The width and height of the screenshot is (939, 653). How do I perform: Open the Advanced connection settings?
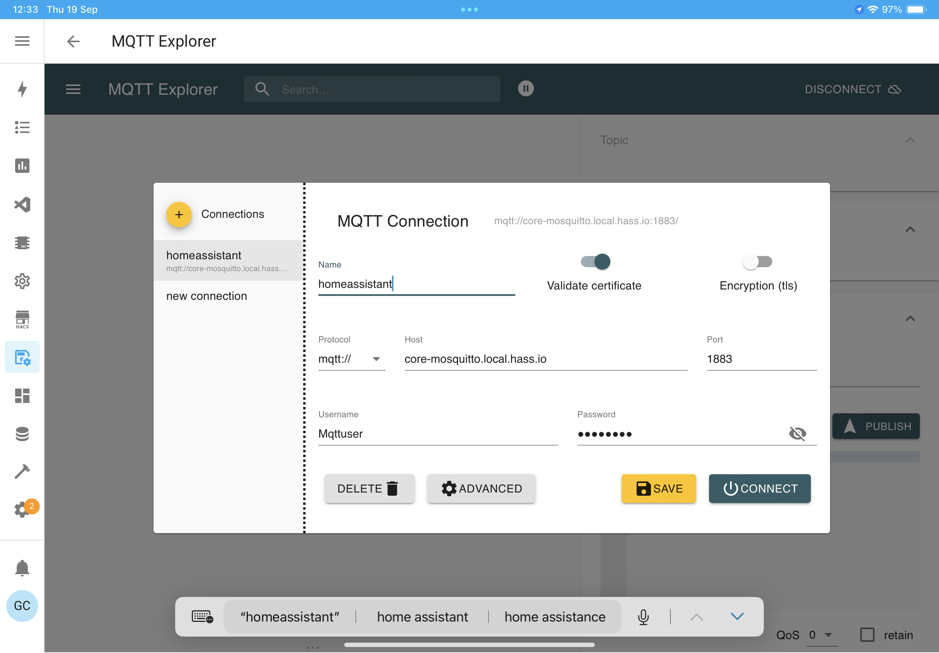tap(481, 489)
